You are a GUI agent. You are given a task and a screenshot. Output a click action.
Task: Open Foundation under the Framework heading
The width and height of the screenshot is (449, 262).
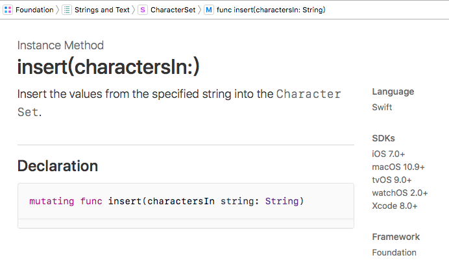coord(394,252)
